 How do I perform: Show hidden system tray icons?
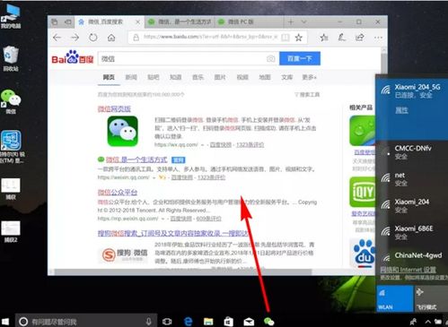coord(428,322)
